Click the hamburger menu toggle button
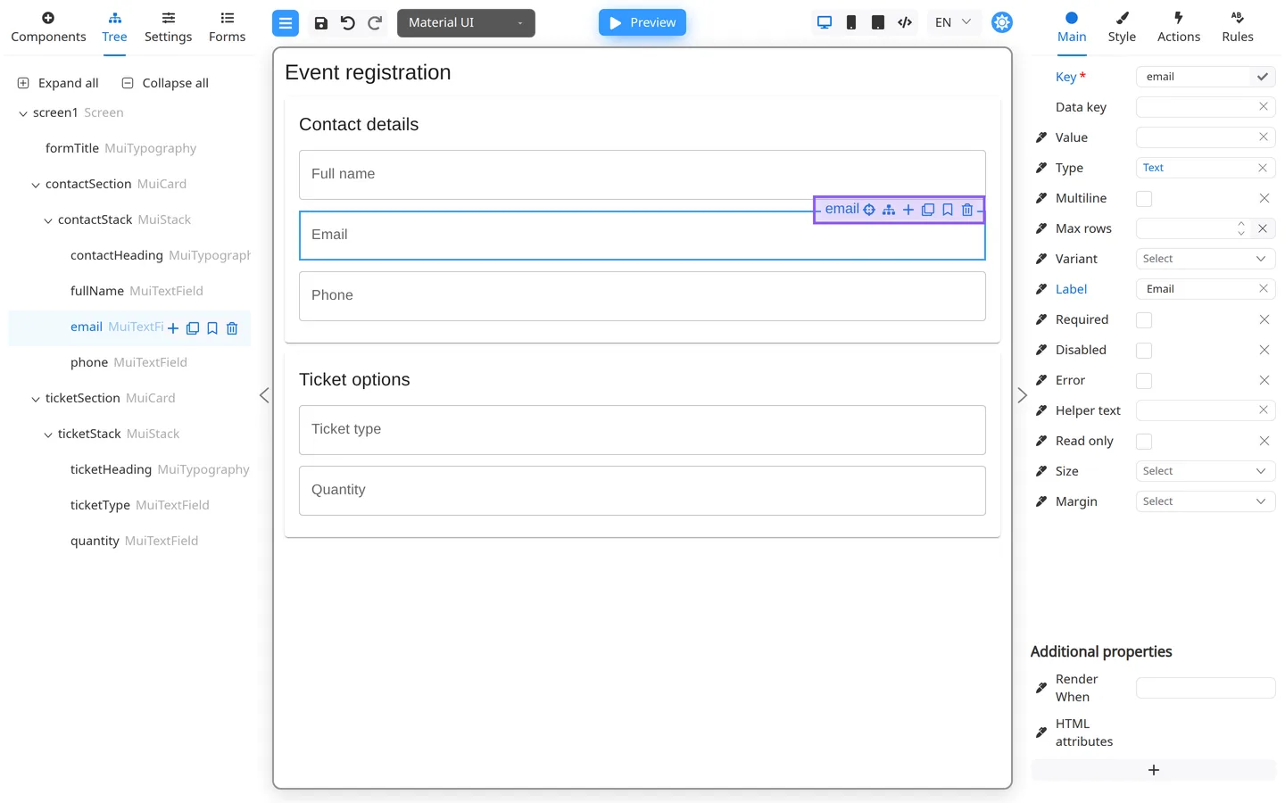The width and height of the screenshot is (1285, 803). pyautogui.click(x=286, y=23)
